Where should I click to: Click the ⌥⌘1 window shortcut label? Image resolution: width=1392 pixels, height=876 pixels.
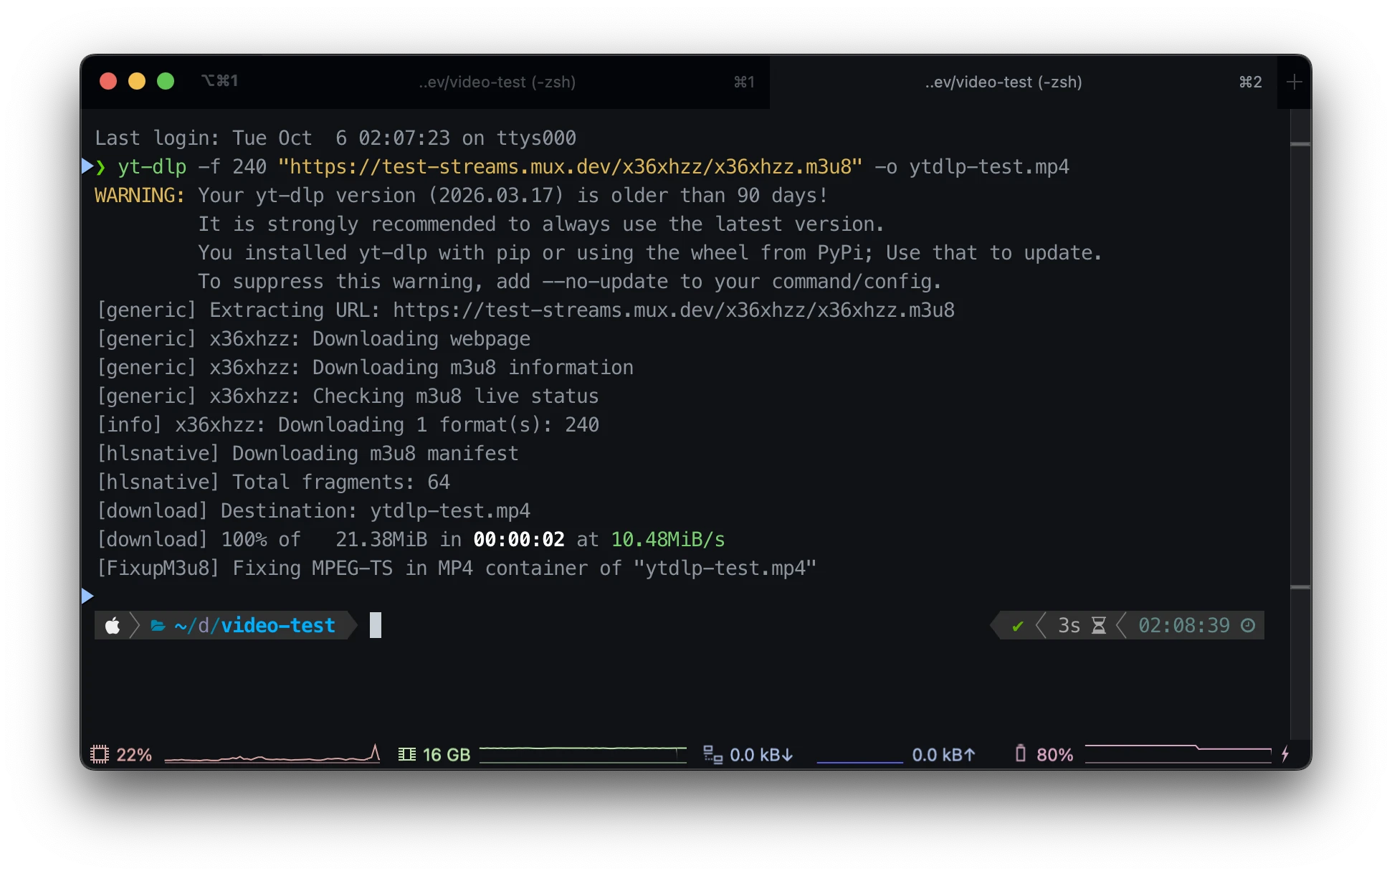click(220, 81)
